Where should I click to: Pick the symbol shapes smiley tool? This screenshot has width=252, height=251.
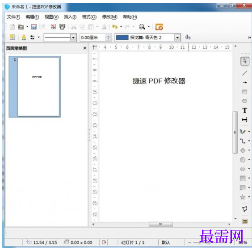243,160
